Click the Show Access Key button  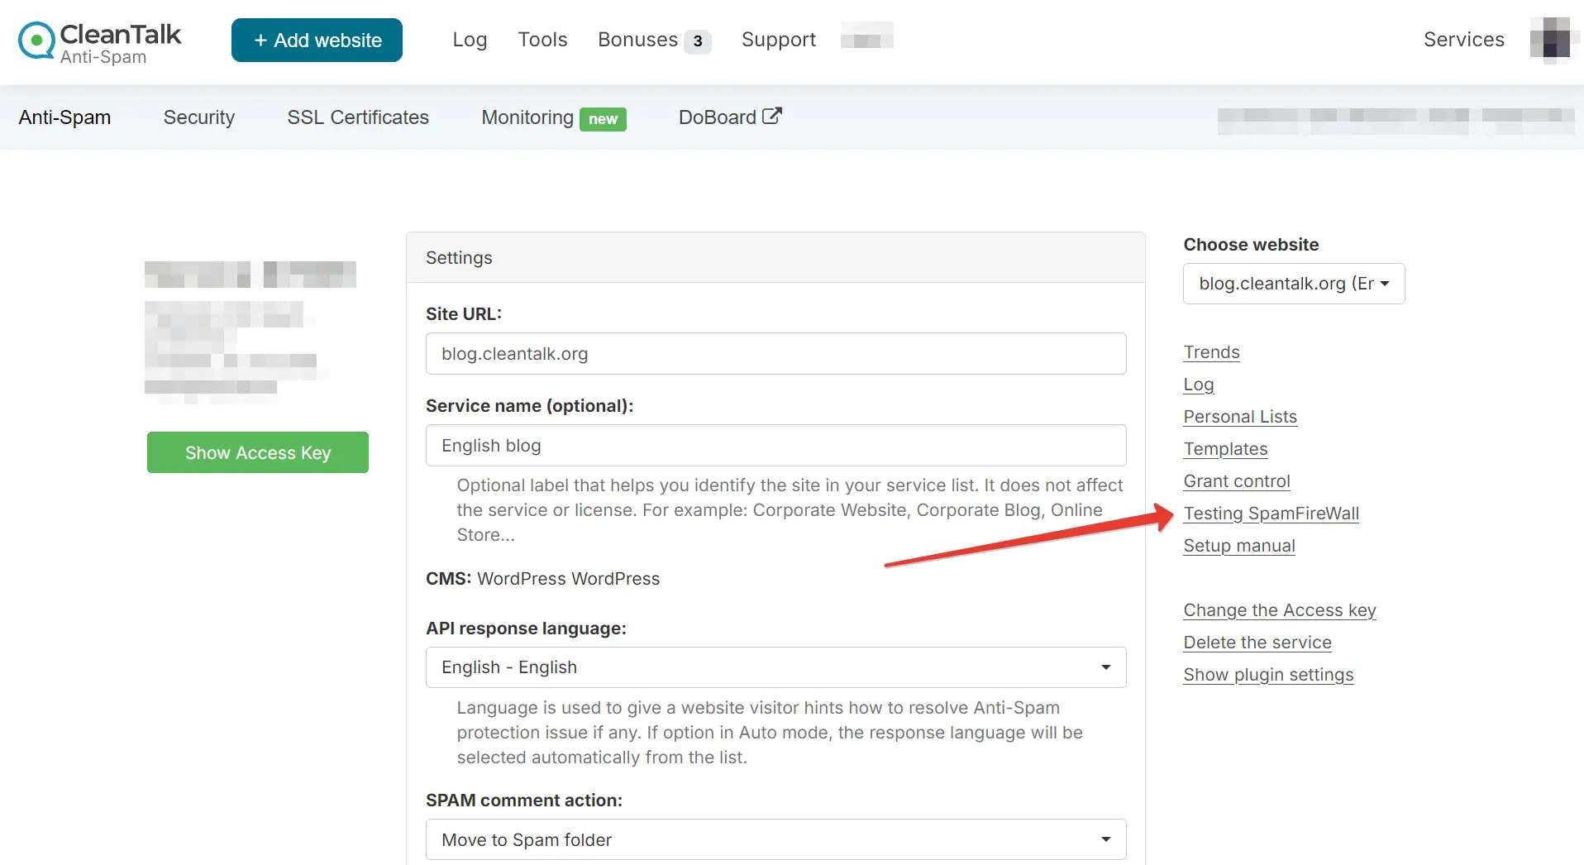point(258,452)
